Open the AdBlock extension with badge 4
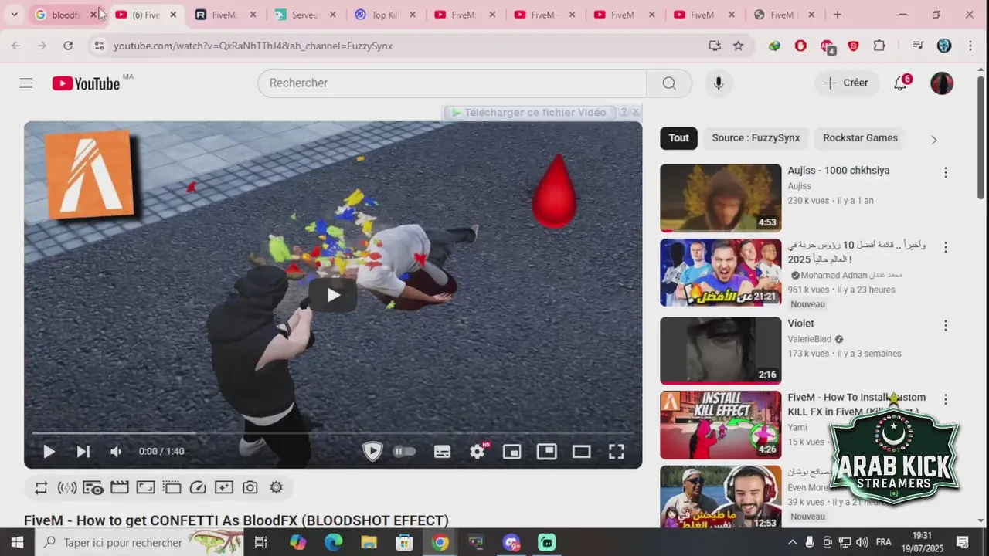 click(828, 46)
